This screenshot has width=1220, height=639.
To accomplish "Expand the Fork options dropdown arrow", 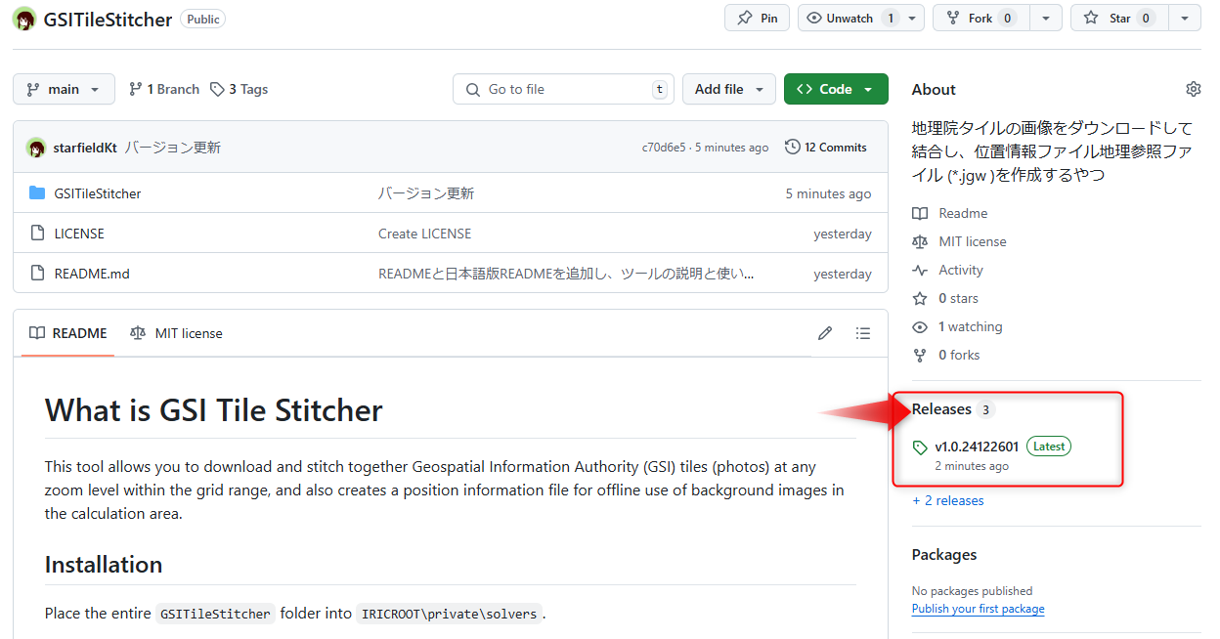I will point(1047,18).
